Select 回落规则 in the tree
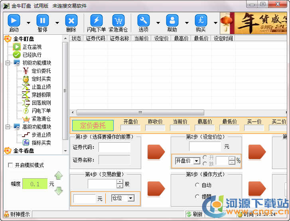Image resolution: width=290 pixels, height=221 pixels. (x=41, y=103)
